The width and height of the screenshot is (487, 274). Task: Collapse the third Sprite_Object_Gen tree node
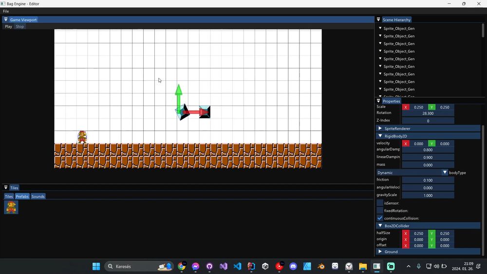click(x=380, y=43)
